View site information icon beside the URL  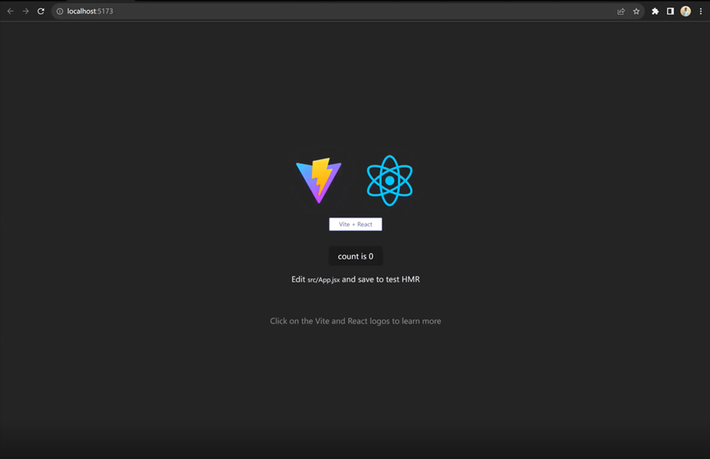pyautogui.click(x=60, y=11)
